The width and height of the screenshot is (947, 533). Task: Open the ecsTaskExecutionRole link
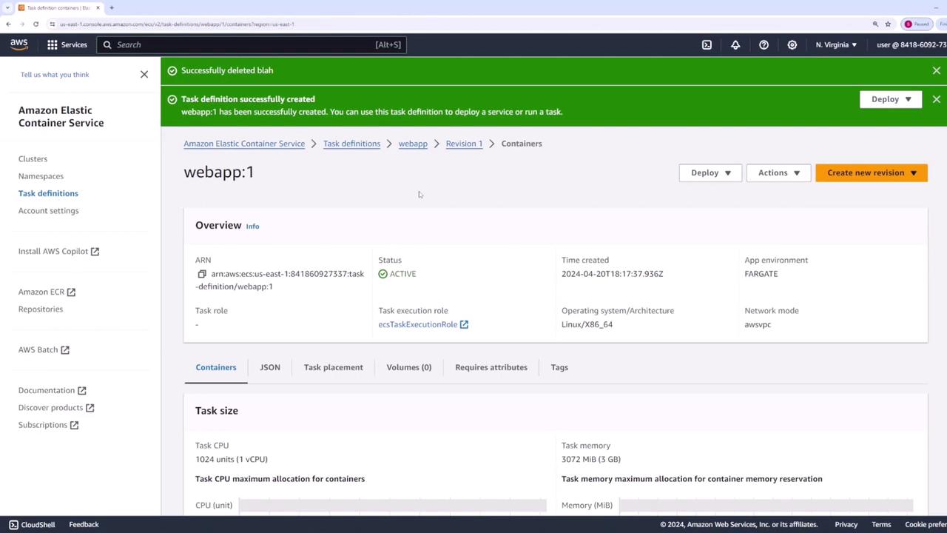[x=423, y=324]
